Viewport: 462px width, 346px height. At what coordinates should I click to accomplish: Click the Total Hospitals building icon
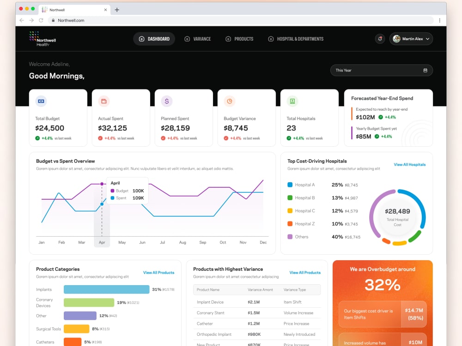[292, 101]
